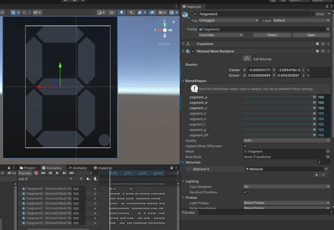Open the Overrides dropdown
The image size is (334, 230).
221,35
